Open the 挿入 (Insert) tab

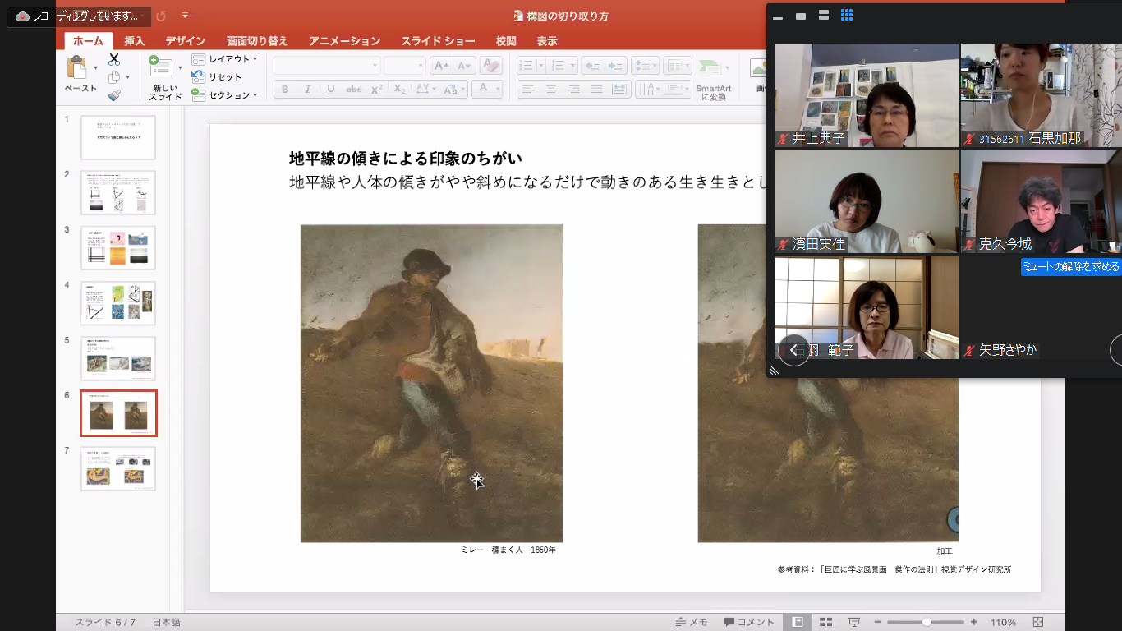click(134, 41)
